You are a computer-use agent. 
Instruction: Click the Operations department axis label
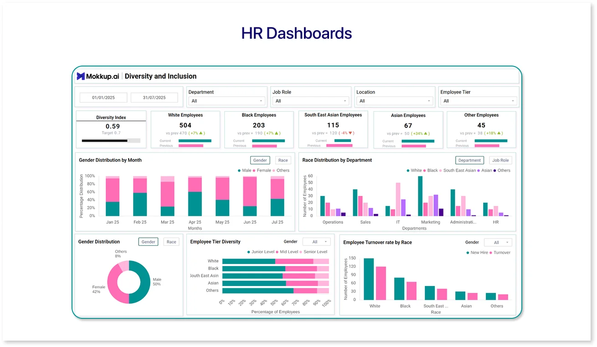pyautogui.click(x=333, y=222)
